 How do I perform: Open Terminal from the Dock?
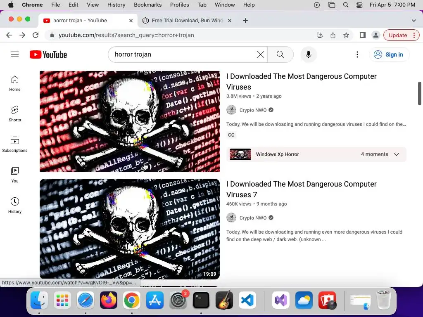[x=201, y=300]
